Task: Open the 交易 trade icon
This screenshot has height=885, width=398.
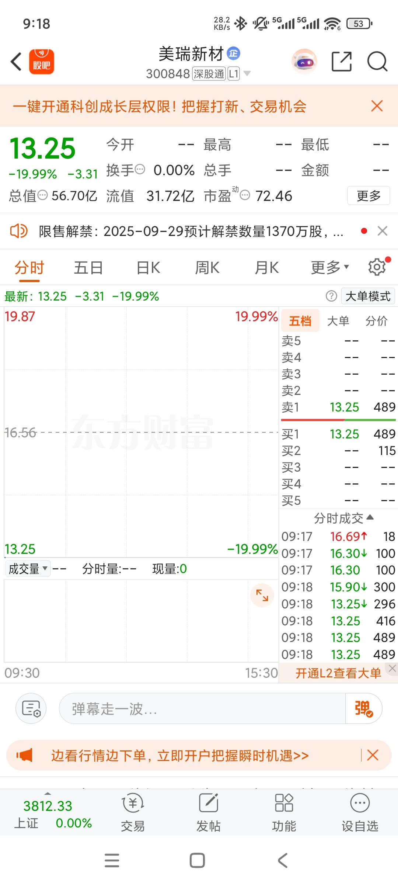Action: [133, 813]
